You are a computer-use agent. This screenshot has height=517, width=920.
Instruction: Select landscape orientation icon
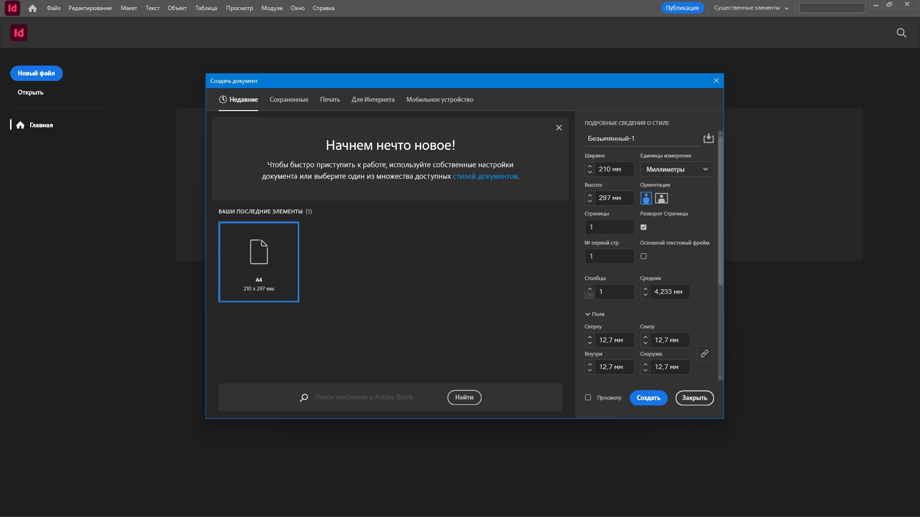(x=661, y=198)
